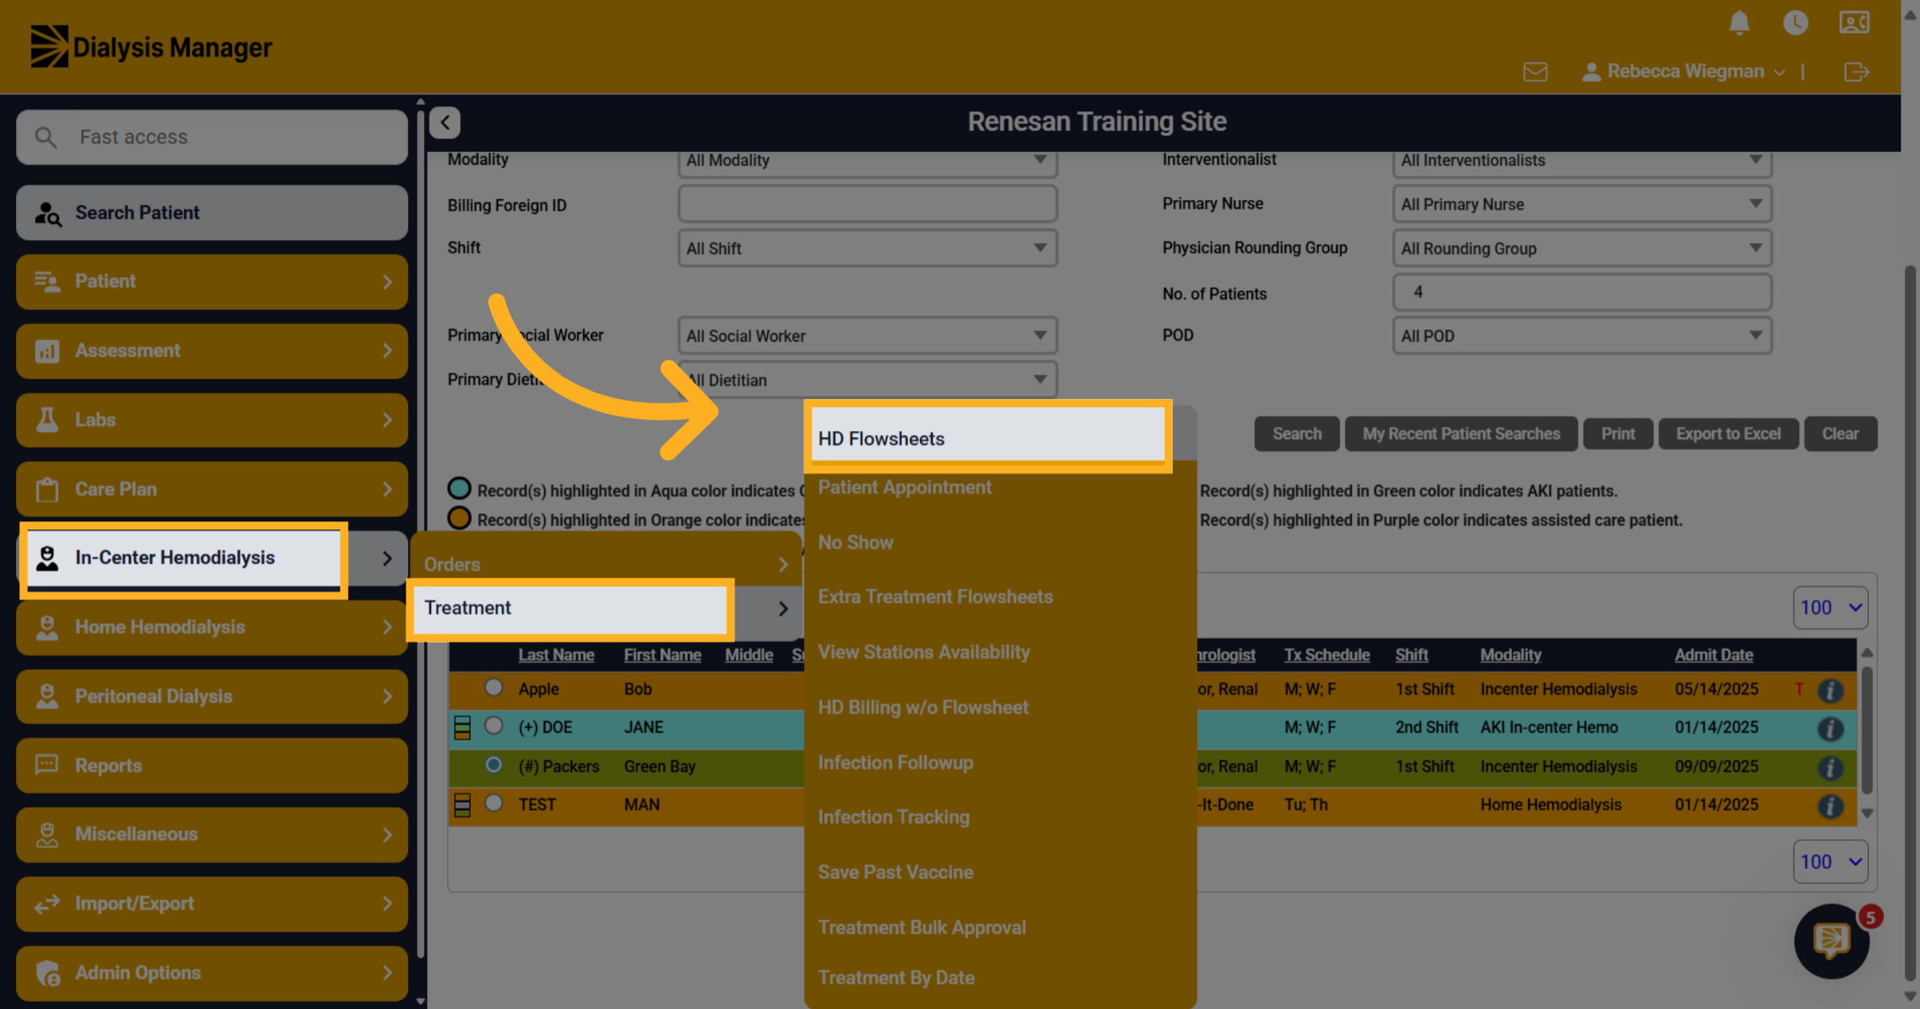Click the Export to Excel button
This screenshot has height=1009, width=1920.
point(1728,434)
